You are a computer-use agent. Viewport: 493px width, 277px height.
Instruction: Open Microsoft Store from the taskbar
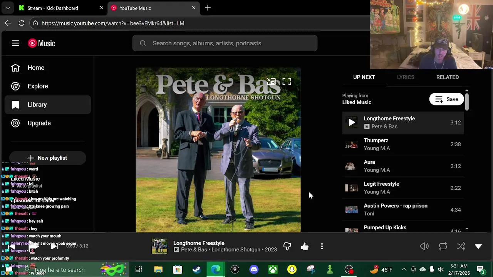click(177, 270)
